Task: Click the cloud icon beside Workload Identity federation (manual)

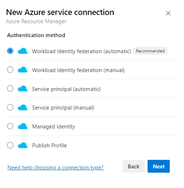Action: point(23,70)
